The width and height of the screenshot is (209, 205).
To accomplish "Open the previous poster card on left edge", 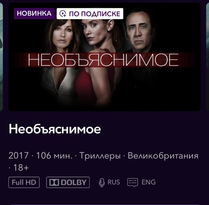I will pyautogui.click(x=1, y=57).
